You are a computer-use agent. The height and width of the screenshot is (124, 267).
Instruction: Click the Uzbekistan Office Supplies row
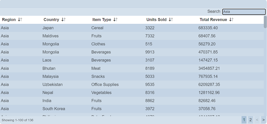tap(132, 84)
